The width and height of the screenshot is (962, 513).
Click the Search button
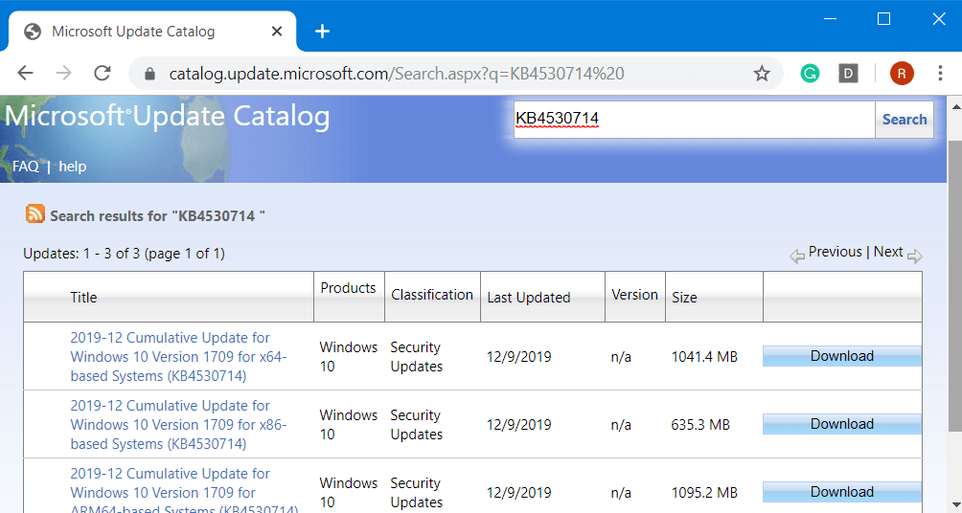click(x=905, y=120)
